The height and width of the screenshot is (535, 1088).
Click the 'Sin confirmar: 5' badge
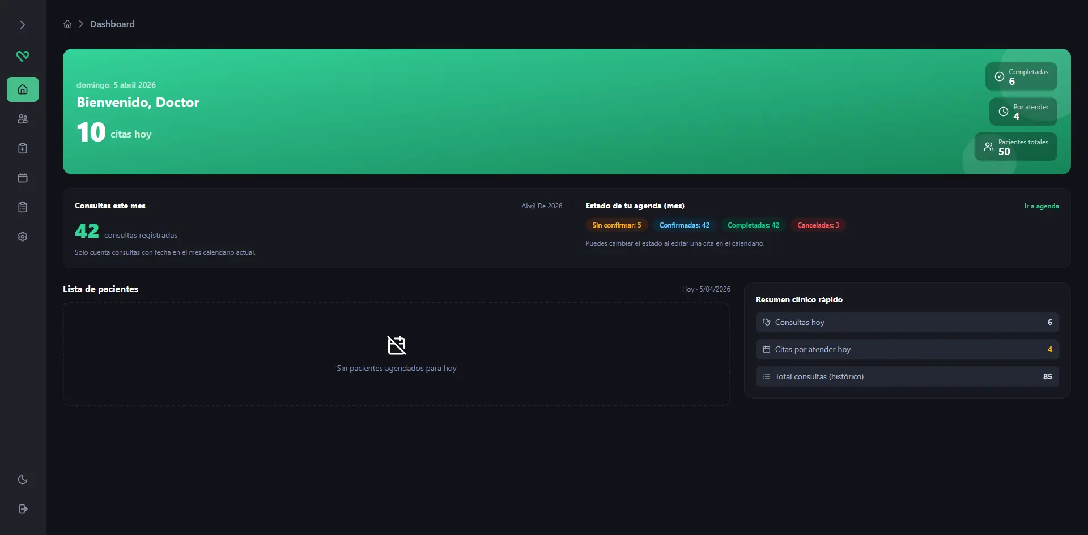click(x=617, y=225)
